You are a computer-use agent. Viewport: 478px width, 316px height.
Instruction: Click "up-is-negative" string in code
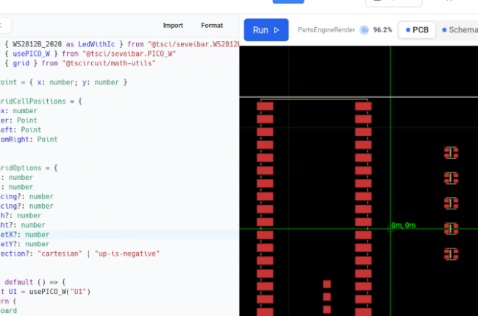[126, 254]
